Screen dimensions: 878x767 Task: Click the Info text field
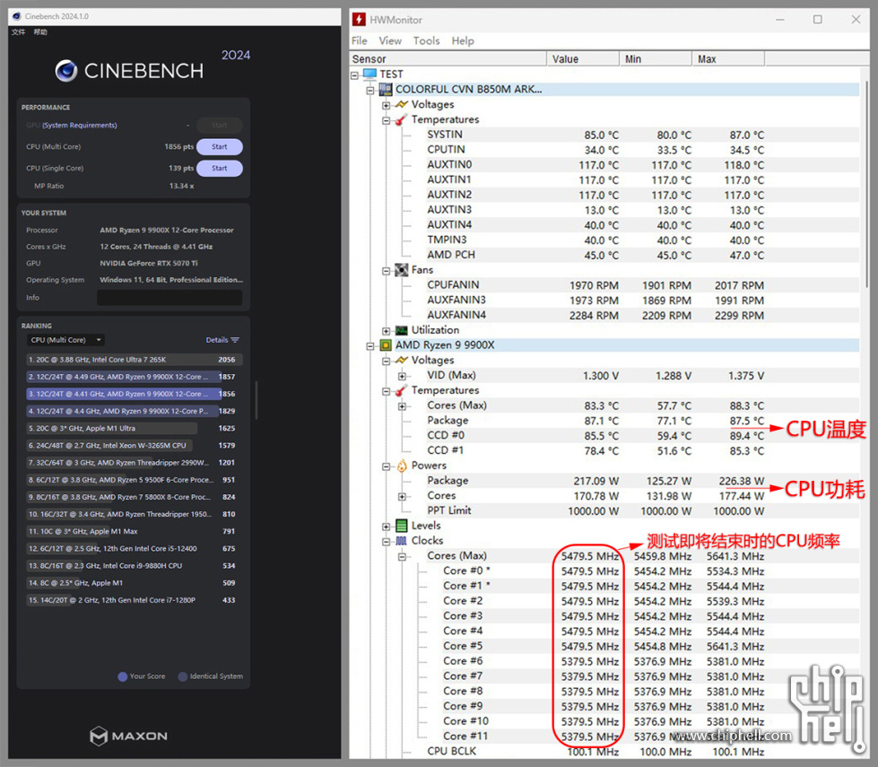tap(169, 298)
